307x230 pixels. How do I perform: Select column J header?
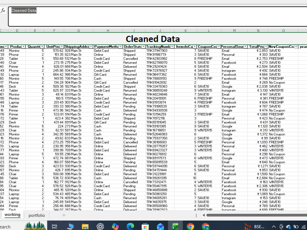160,31
